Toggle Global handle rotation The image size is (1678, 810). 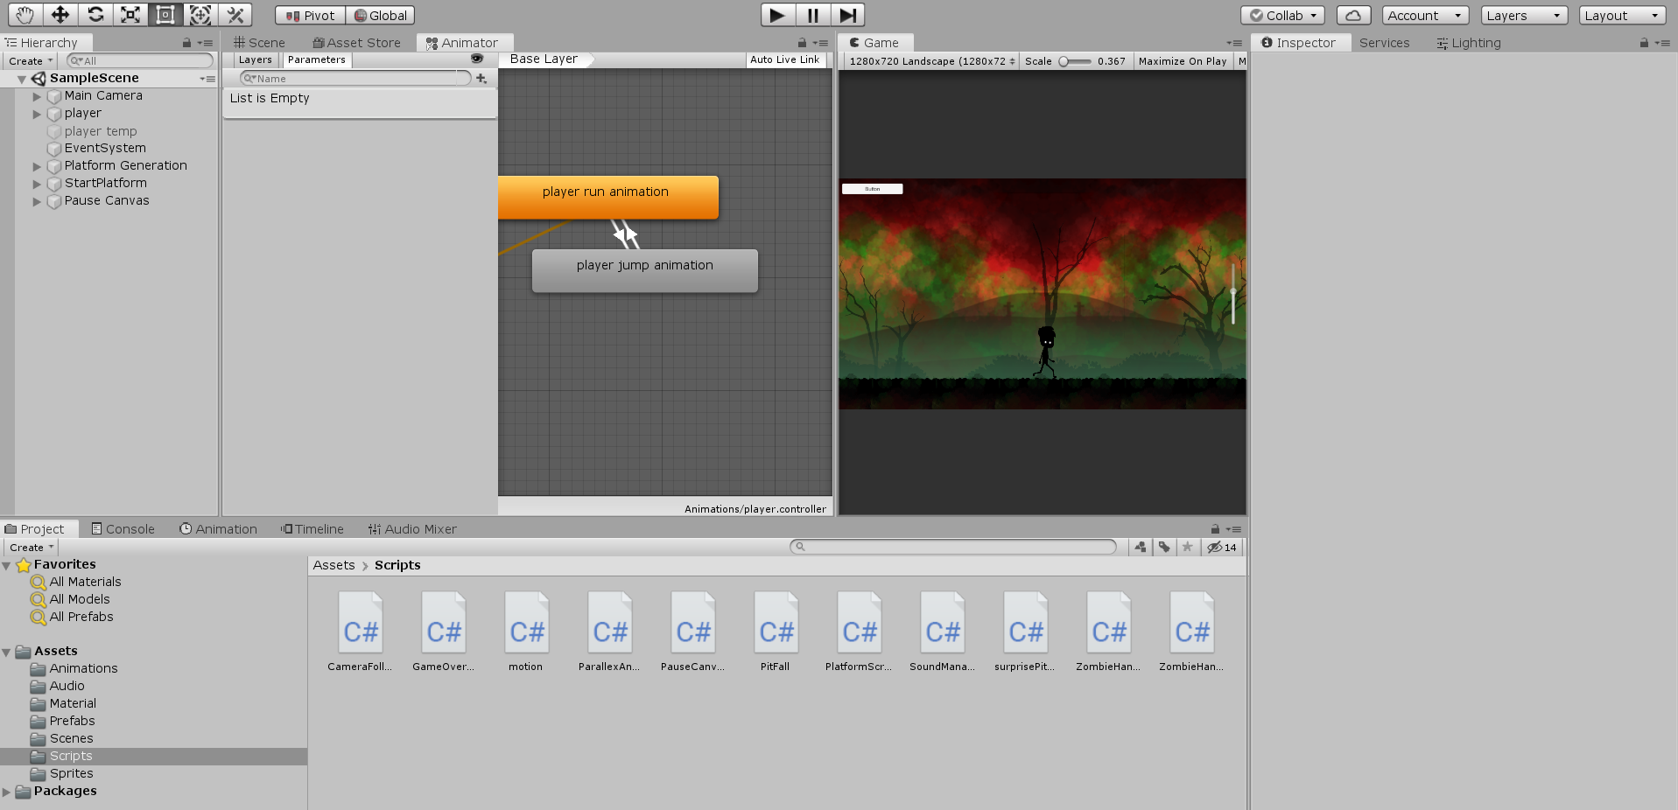pyautogui.click(x=380, y=16)
